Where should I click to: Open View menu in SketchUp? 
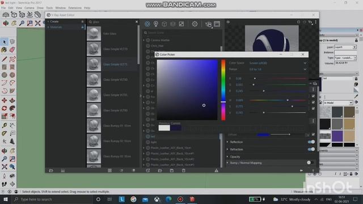click(19, 8)
